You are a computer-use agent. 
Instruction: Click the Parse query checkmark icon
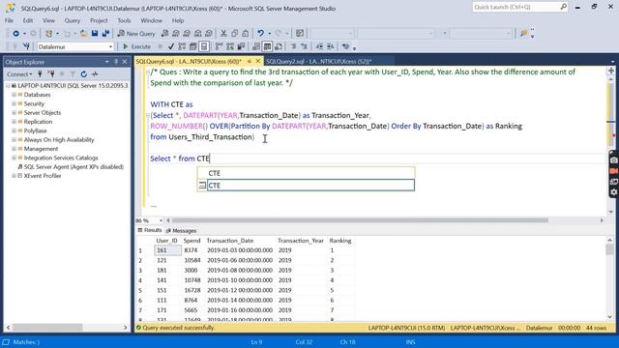pyautogui.click(x=171, y=46)
